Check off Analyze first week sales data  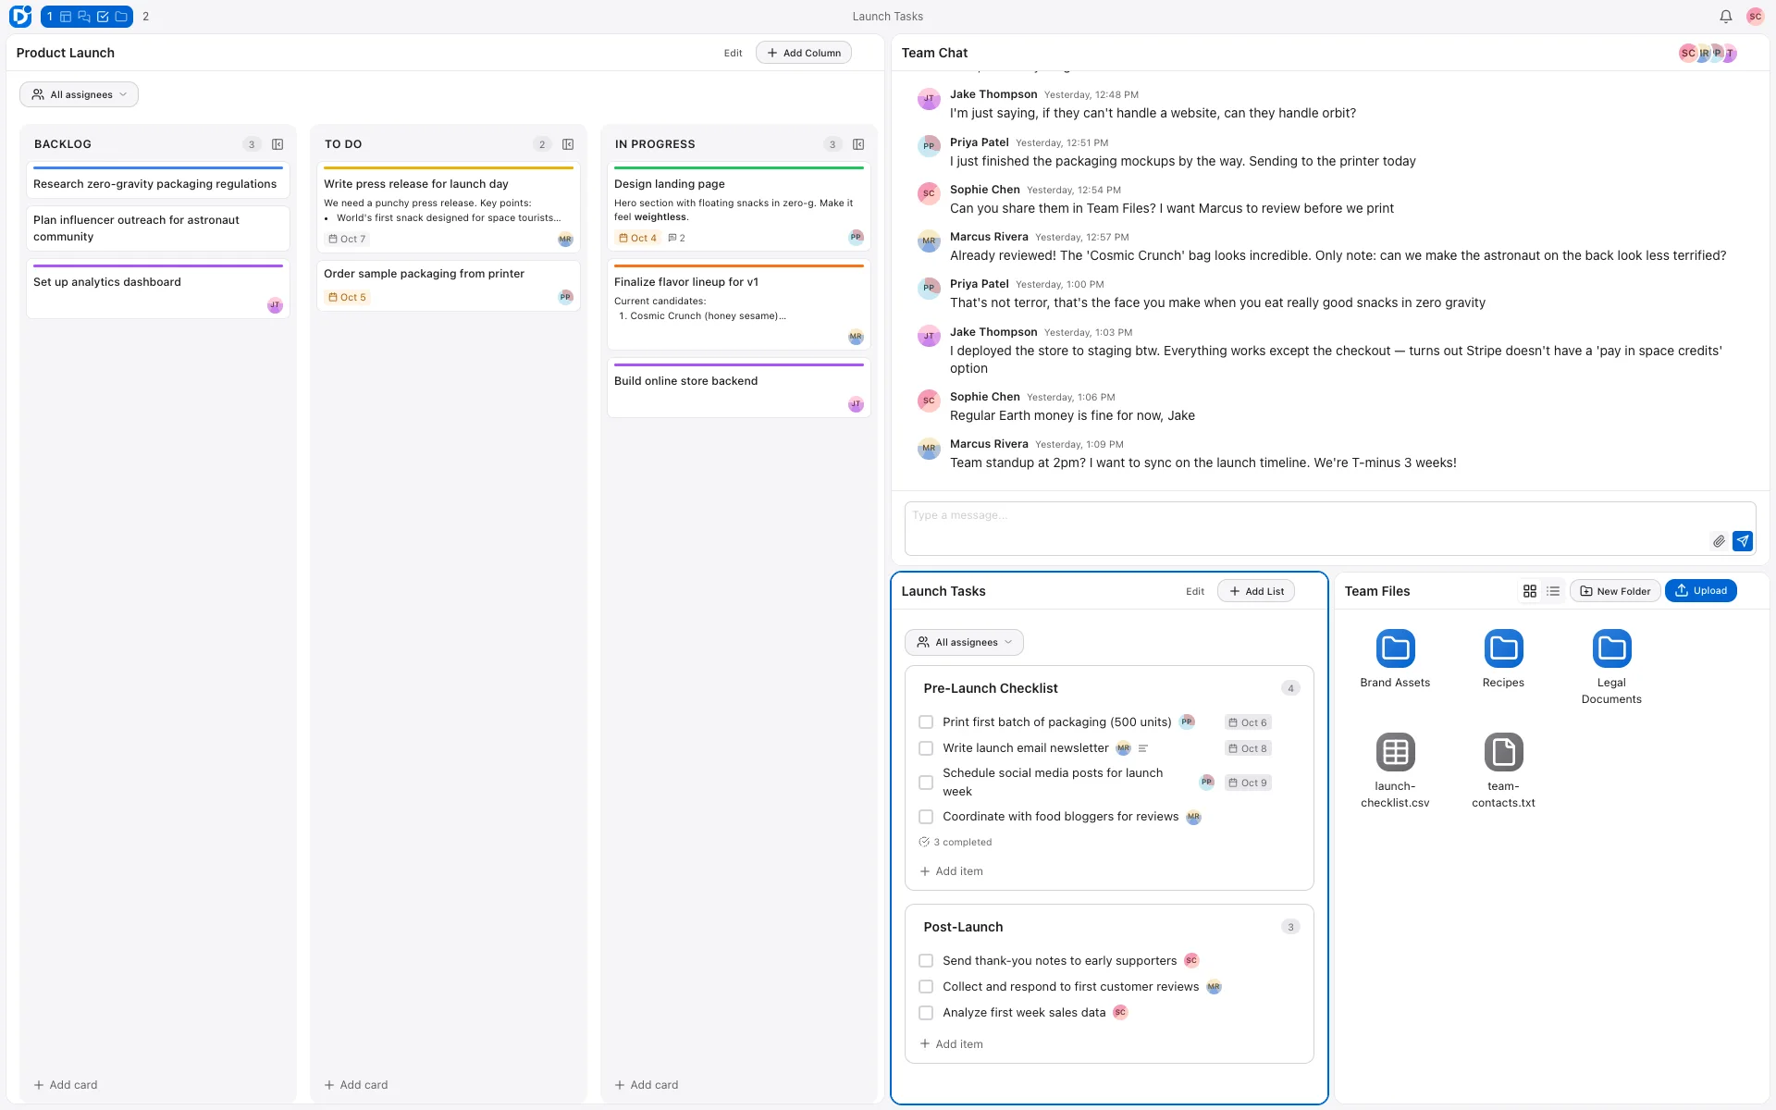click(x=926, y=1013)
